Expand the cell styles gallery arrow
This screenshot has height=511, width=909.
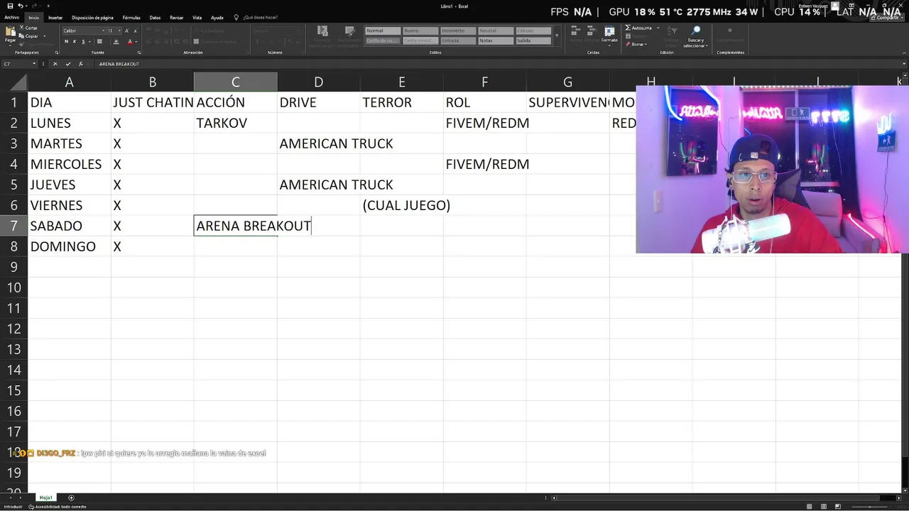(x=557, y=35)
